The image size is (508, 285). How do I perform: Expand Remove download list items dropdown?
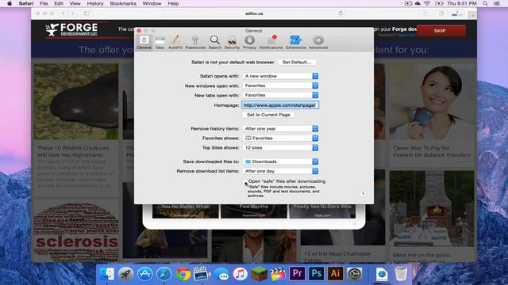280,171
